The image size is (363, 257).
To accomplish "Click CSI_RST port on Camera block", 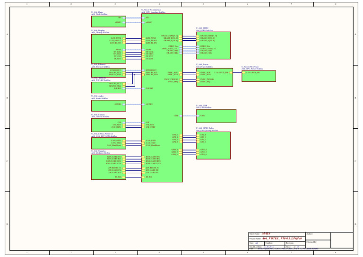I will tap(119, 124).
